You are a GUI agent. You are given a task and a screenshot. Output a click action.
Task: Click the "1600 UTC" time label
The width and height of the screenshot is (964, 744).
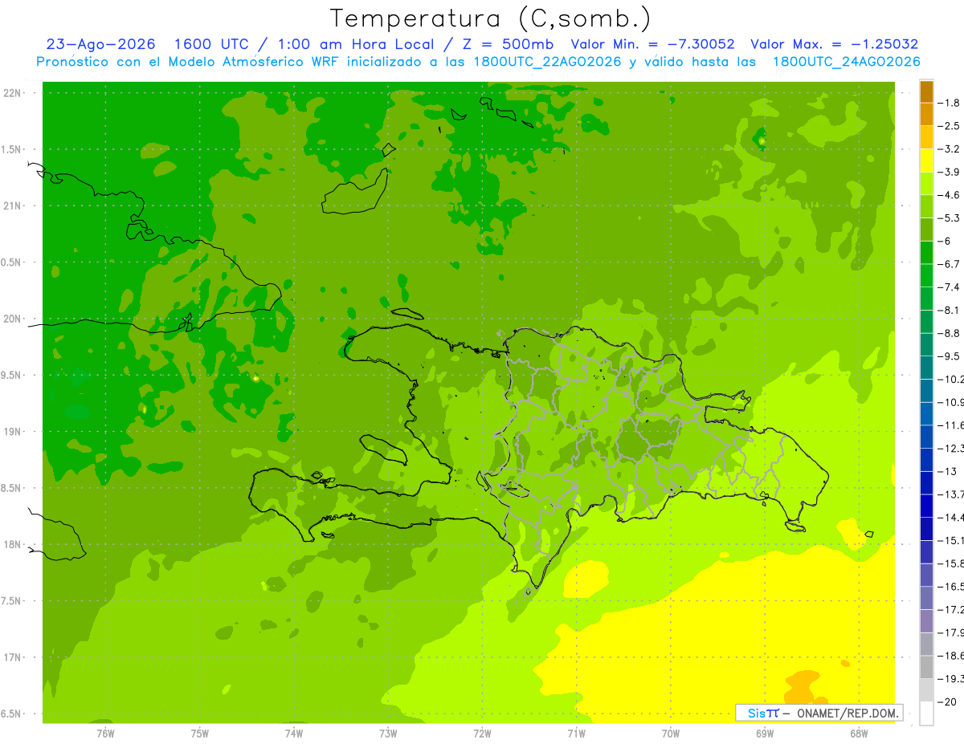[211, 44]
